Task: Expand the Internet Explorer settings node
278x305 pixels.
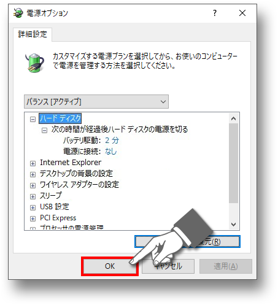Action: point(33,163)
